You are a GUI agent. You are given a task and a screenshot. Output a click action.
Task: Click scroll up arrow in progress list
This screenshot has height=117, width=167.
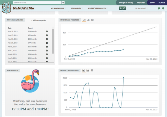[x=53, y=28]
